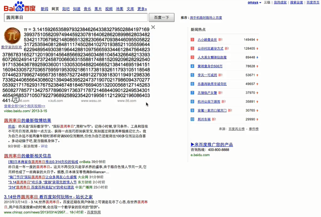
Task: Click the 评论 link under the weibo post
Action: tap(44, 146)
